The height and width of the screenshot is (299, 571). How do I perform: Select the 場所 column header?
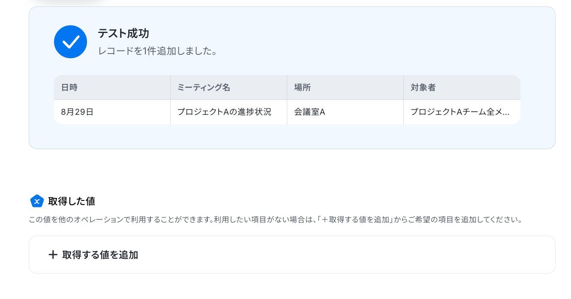[346, 87]
